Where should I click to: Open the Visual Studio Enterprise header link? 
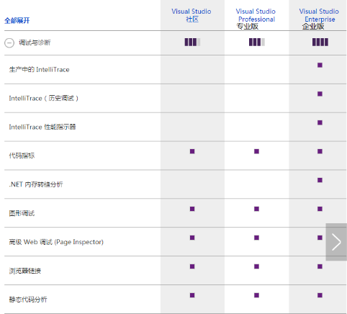(319, 15)
